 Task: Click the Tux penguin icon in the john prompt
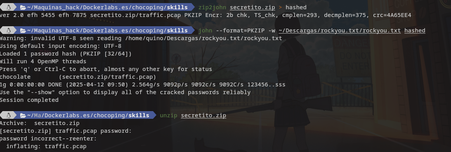[9, 30]
